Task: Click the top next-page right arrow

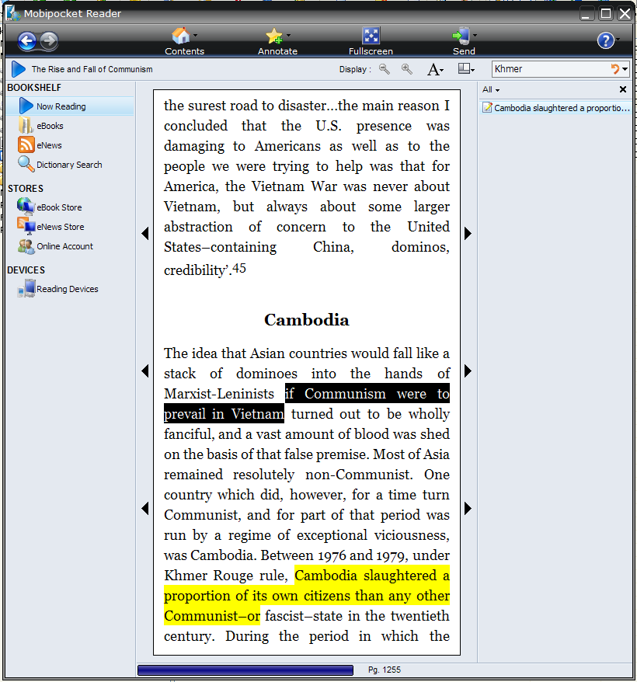Action: (468, 234)
